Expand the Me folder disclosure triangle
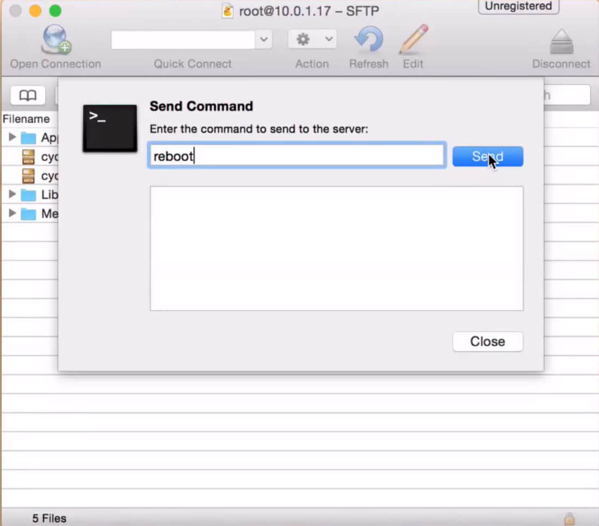The height and width of the screenshot is (526, 599). [x=12, y=213]
